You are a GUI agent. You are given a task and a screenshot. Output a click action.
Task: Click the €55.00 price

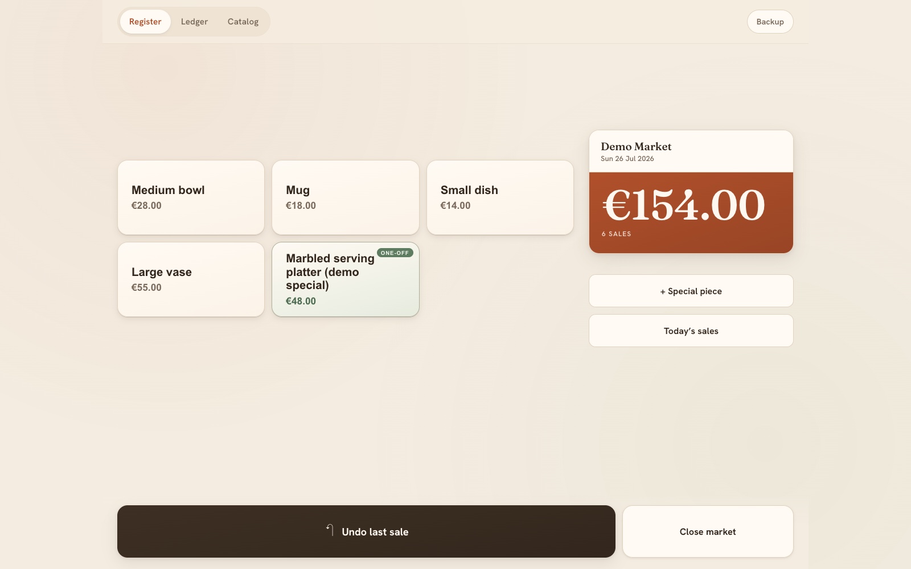(x=146, y=287)
